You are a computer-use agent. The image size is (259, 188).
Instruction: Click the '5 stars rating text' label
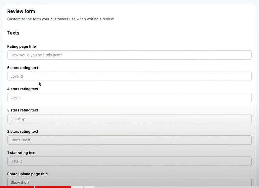pyautogui.click(x=22, y=68)
